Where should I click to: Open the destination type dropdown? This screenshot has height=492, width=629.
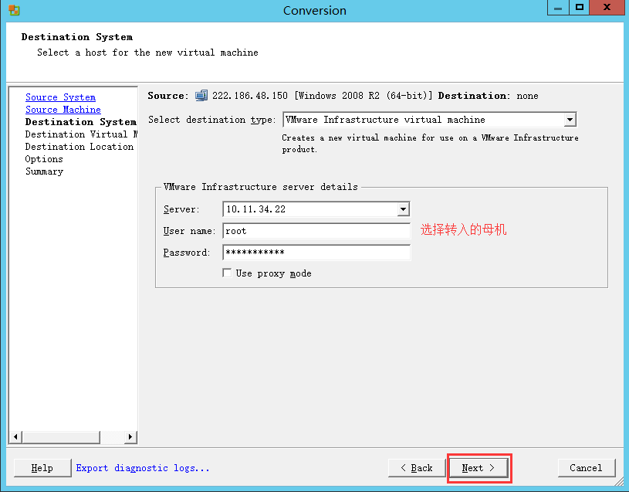(570, 120)
